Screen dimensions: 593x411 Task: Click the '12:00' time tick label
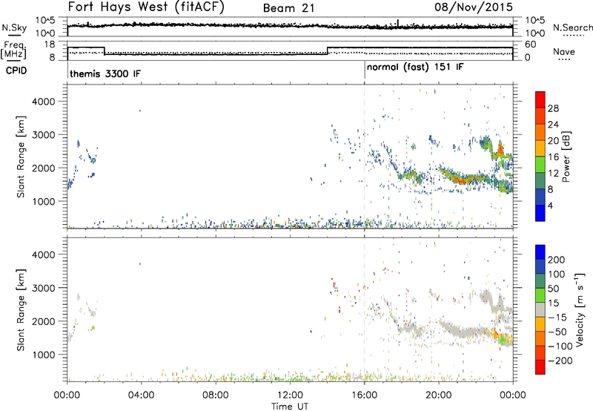point(290,395)
